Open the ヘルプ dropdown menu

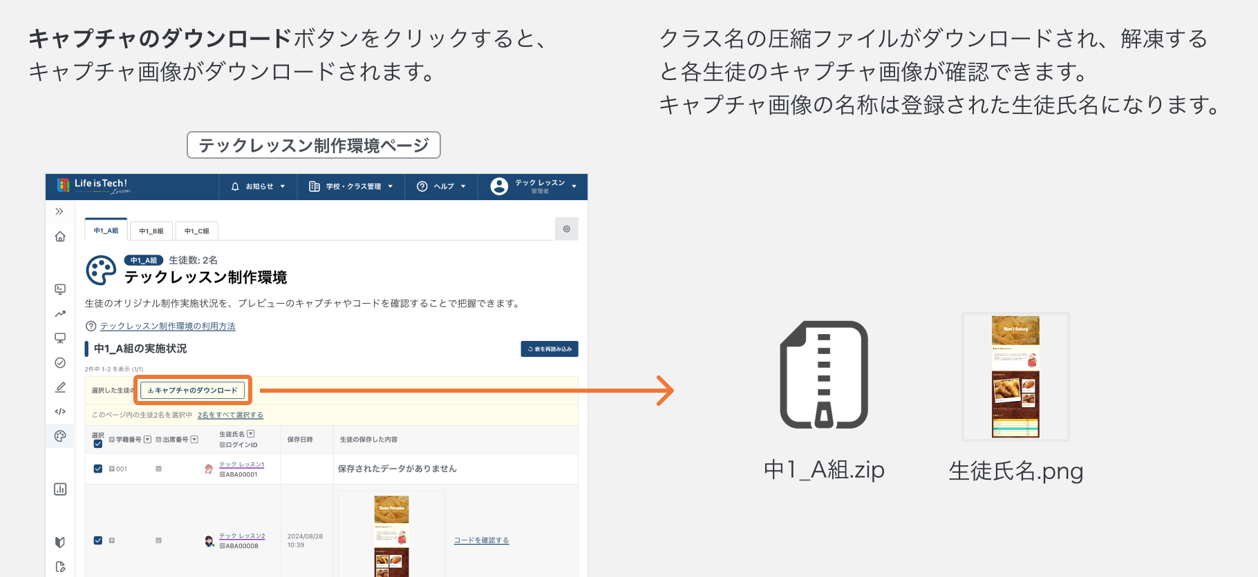tap(442, 186)
